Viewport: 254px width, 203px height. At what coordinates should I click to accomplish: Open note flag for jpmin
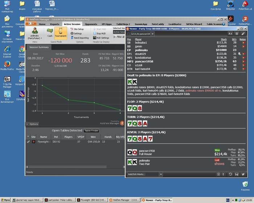pos(243,46)
